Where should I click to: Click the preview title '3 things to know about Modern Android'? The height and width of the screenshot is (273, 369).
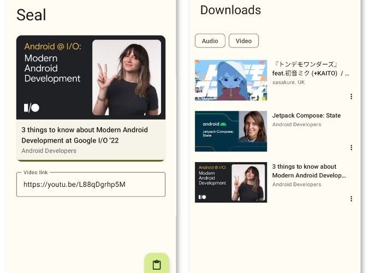coord(85,130)
